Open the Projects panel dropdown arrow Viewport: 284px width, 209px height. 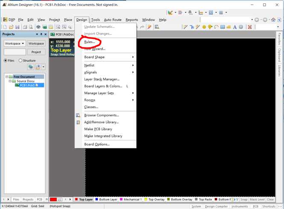(37, 34)
